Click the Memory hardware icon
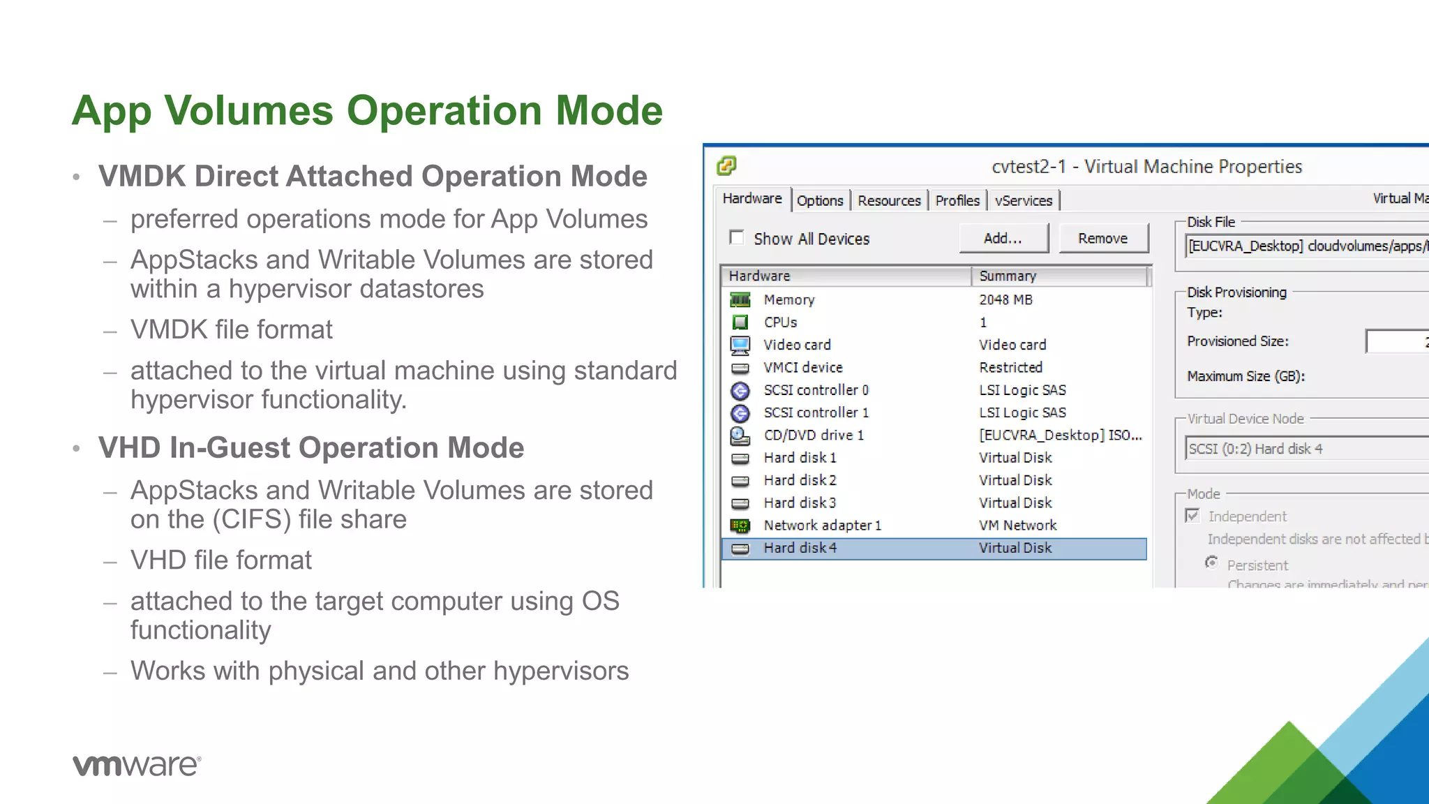The image size is (1429, 804). click(x=740, y=300)
